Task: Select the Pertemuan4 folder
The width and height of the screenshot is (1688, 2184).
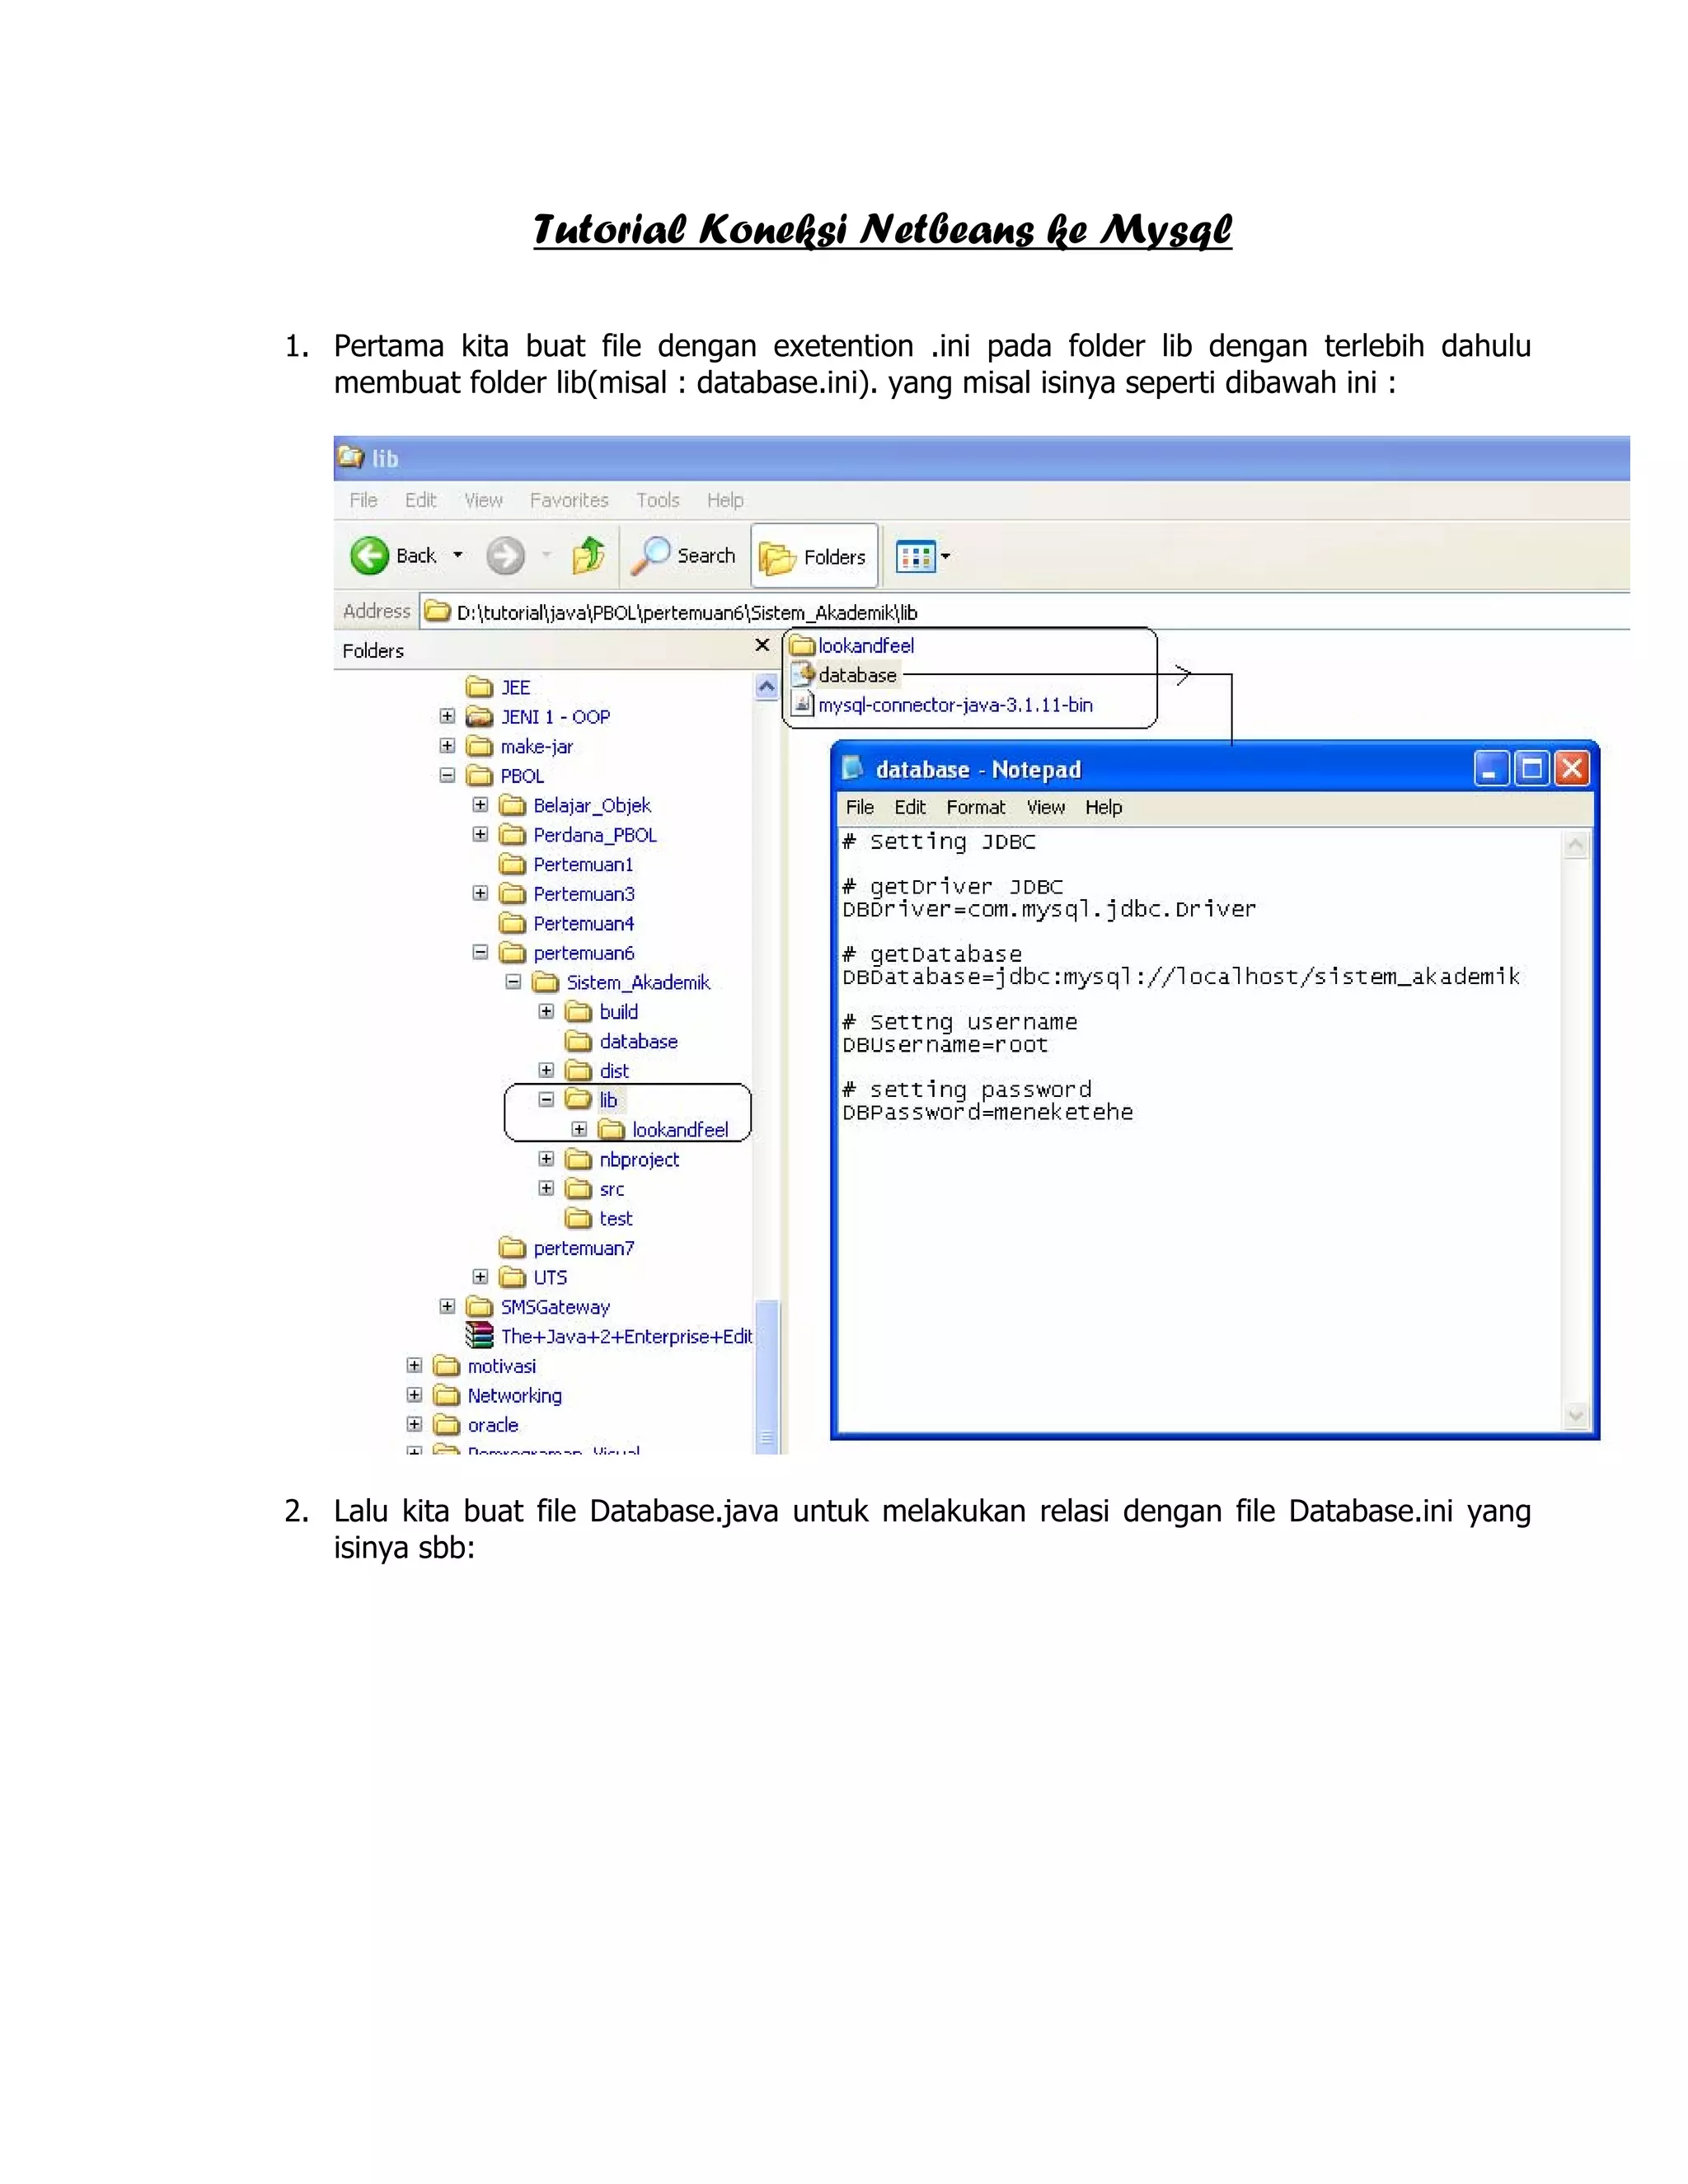Action: point(566,923)
